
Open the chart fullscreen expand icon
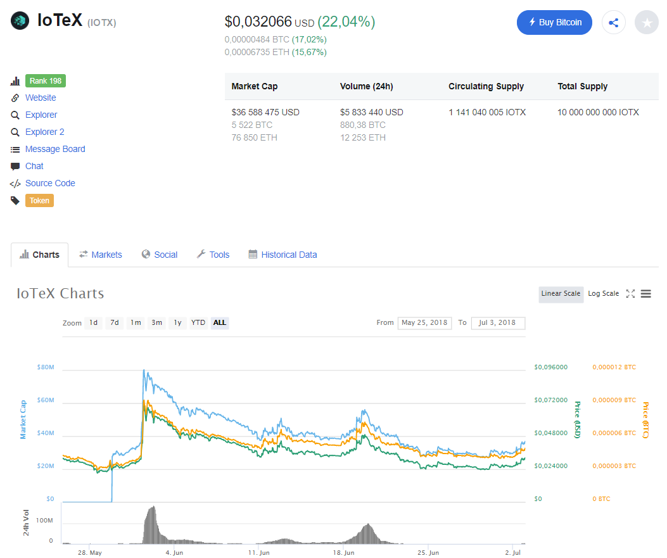coord(630,293)
